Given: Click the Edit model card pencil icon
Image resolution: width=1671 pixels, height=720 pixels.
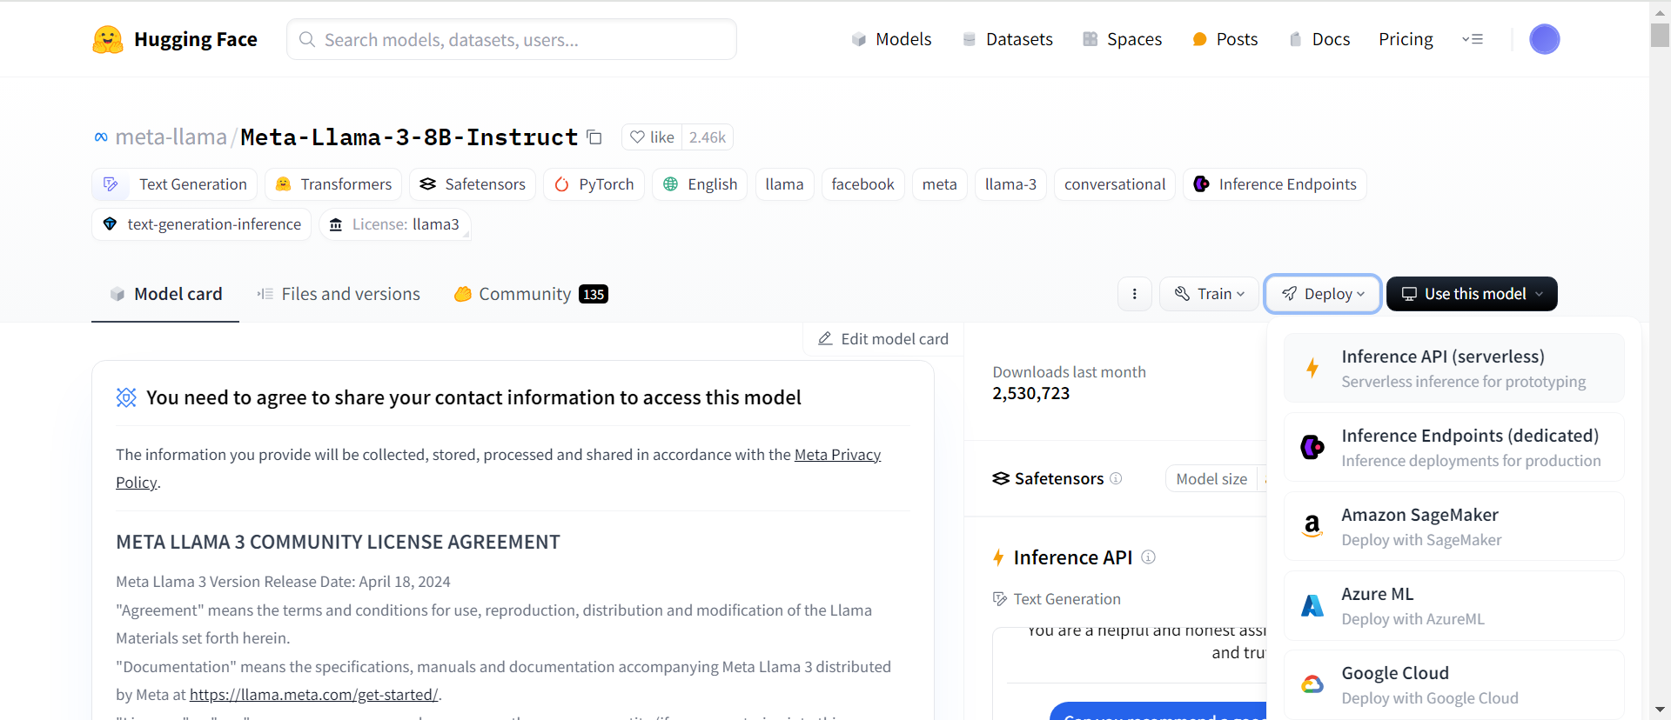Looking at the screenshot, I should [x=825, y=338].
